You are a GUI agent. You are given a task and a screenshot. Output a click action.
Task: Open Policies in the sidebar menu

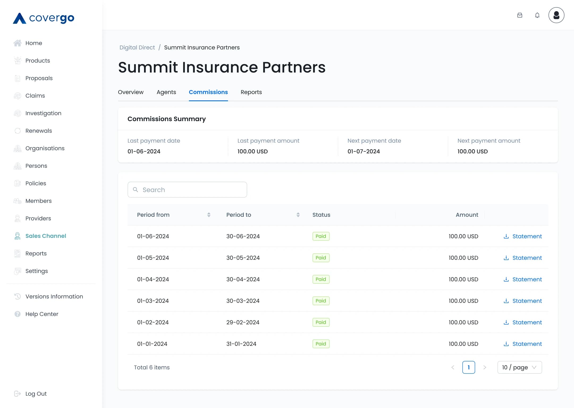point(36,183)
